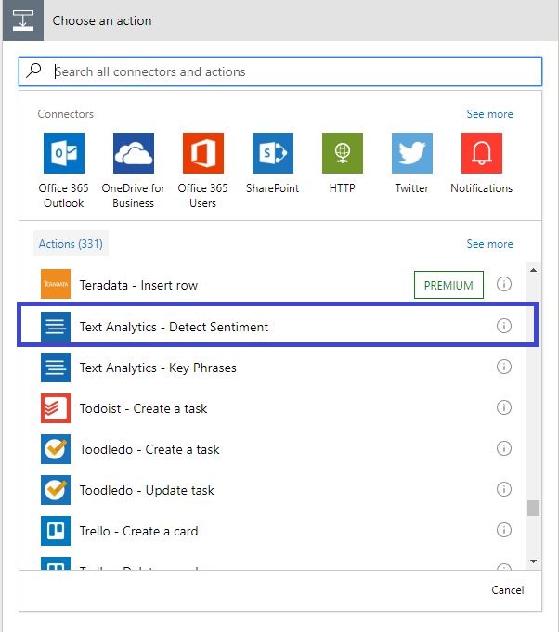Open info for Teradata Insert row

point(503,284)
